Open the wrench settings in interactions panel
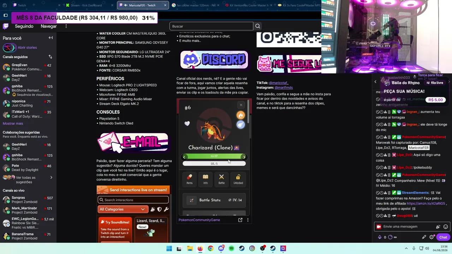Image resolution: width=452 pixels, height=254 pixels. point(166,209)
